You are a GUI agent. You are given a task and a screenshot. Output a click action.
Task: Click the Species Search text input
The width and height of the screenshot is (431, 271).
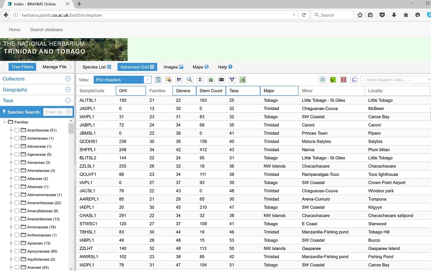tap(54, 112)
